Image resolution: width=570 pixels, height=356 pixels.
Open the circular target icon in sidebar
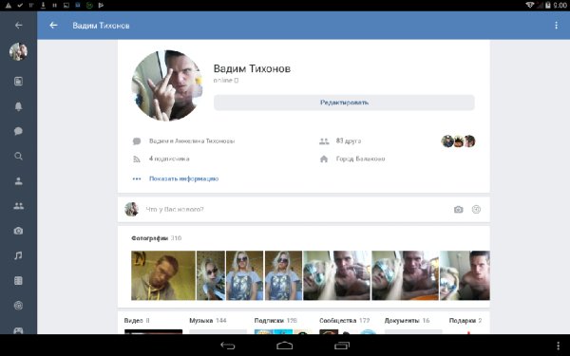(18, 306)
